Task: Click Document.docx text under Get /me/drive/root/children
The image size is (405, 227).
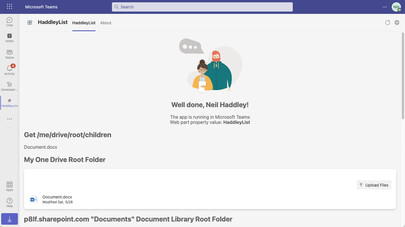Action: click(41, 147)
